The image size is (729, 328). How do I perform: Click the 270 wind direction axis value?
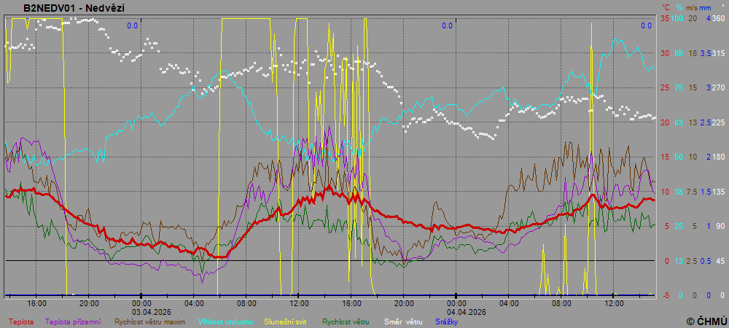[718, 87]
